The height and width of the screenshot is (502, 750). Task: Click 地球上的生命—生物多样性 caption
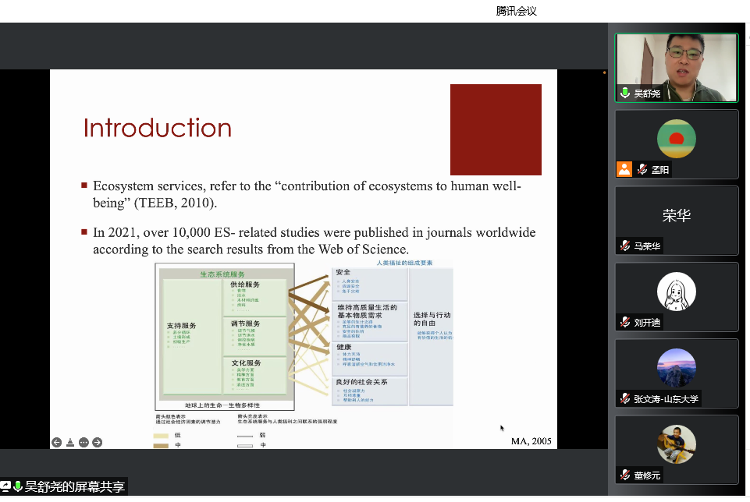click(x=222, y=405)
